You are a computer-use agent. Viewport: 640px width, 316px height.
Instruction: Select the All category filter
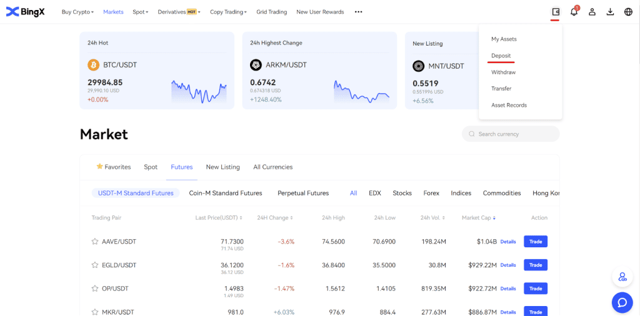[x=354, y=193]
